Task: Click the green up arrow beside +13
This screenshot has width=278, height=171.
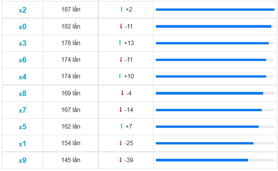Action: click(x=120, y=43)
